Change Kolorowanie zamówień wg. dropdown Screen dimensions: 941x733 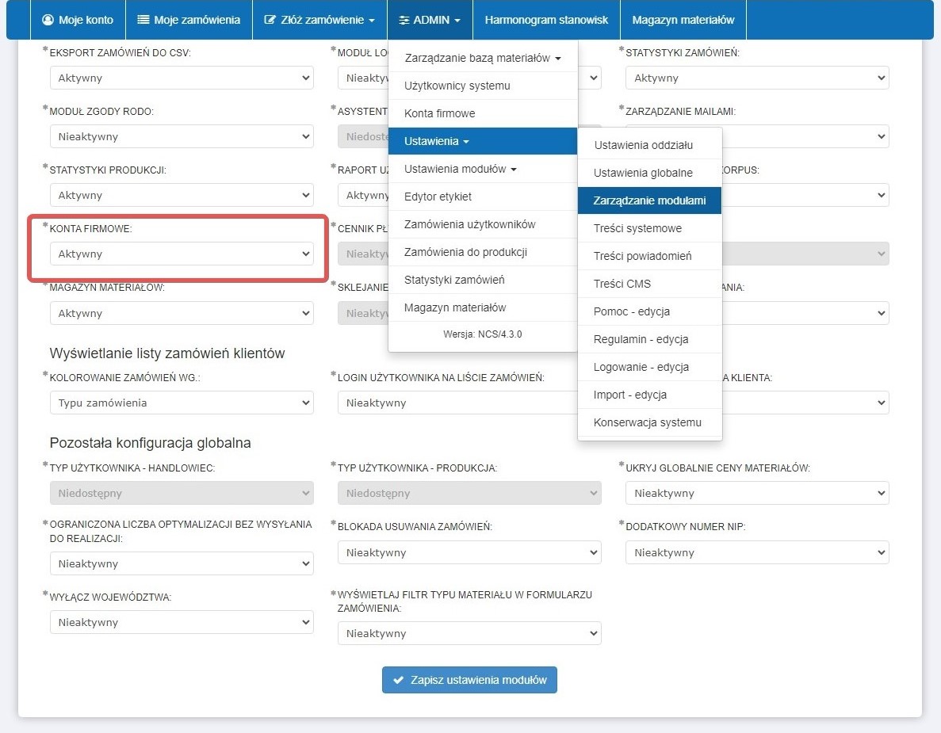[x=182, y=403]
